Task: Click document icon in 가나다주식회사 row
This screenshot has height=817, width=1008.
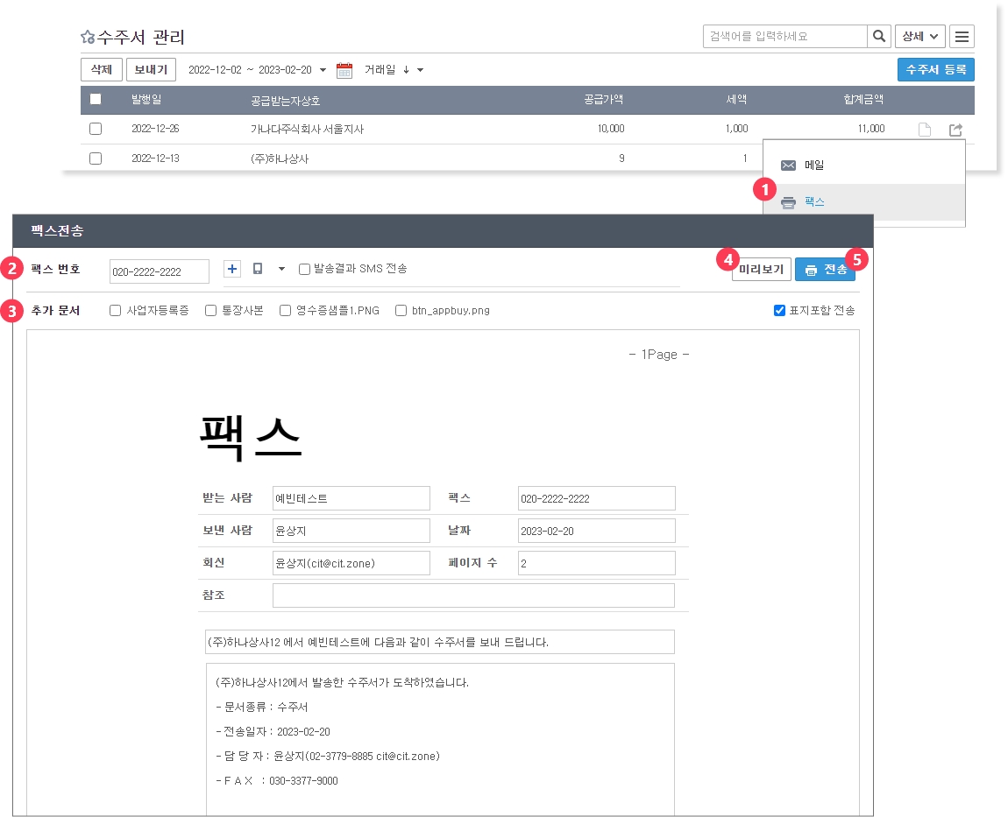Action: point(924,130)
